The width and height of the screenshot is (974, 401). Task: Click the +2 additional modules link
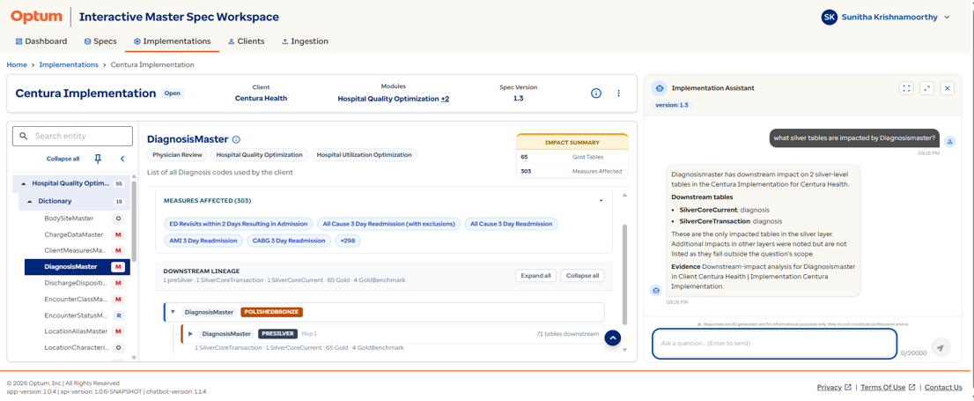[x=446, y=98]
